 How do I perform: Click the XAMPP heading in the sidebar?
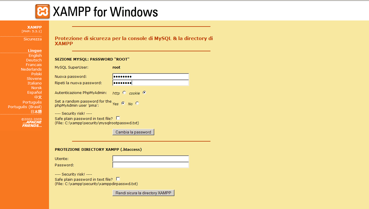click(x=35, y=27)
